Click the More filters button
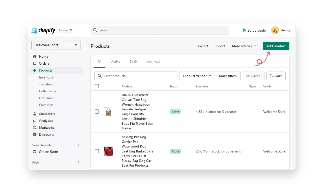The width and height of the screenshot is (323, 193). point(228,76)
